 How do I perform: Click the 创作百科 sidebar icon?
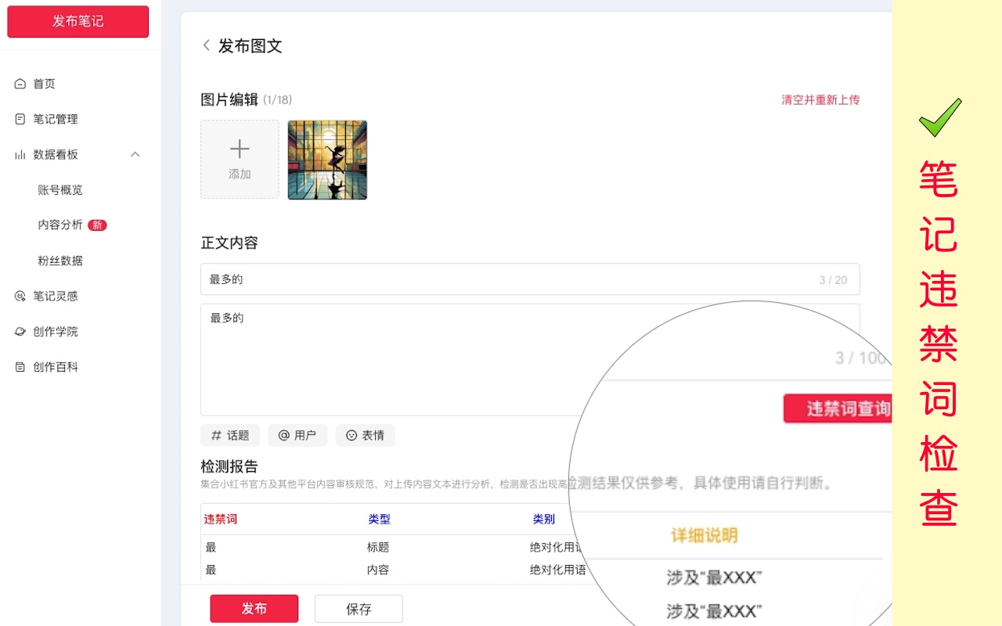[55, 366]
